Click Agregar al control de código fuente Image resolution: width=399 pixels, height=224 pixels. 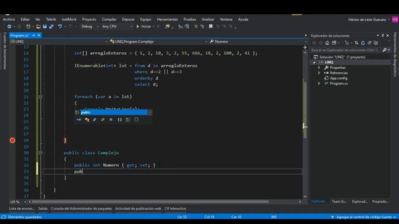(x=364, y=217)
